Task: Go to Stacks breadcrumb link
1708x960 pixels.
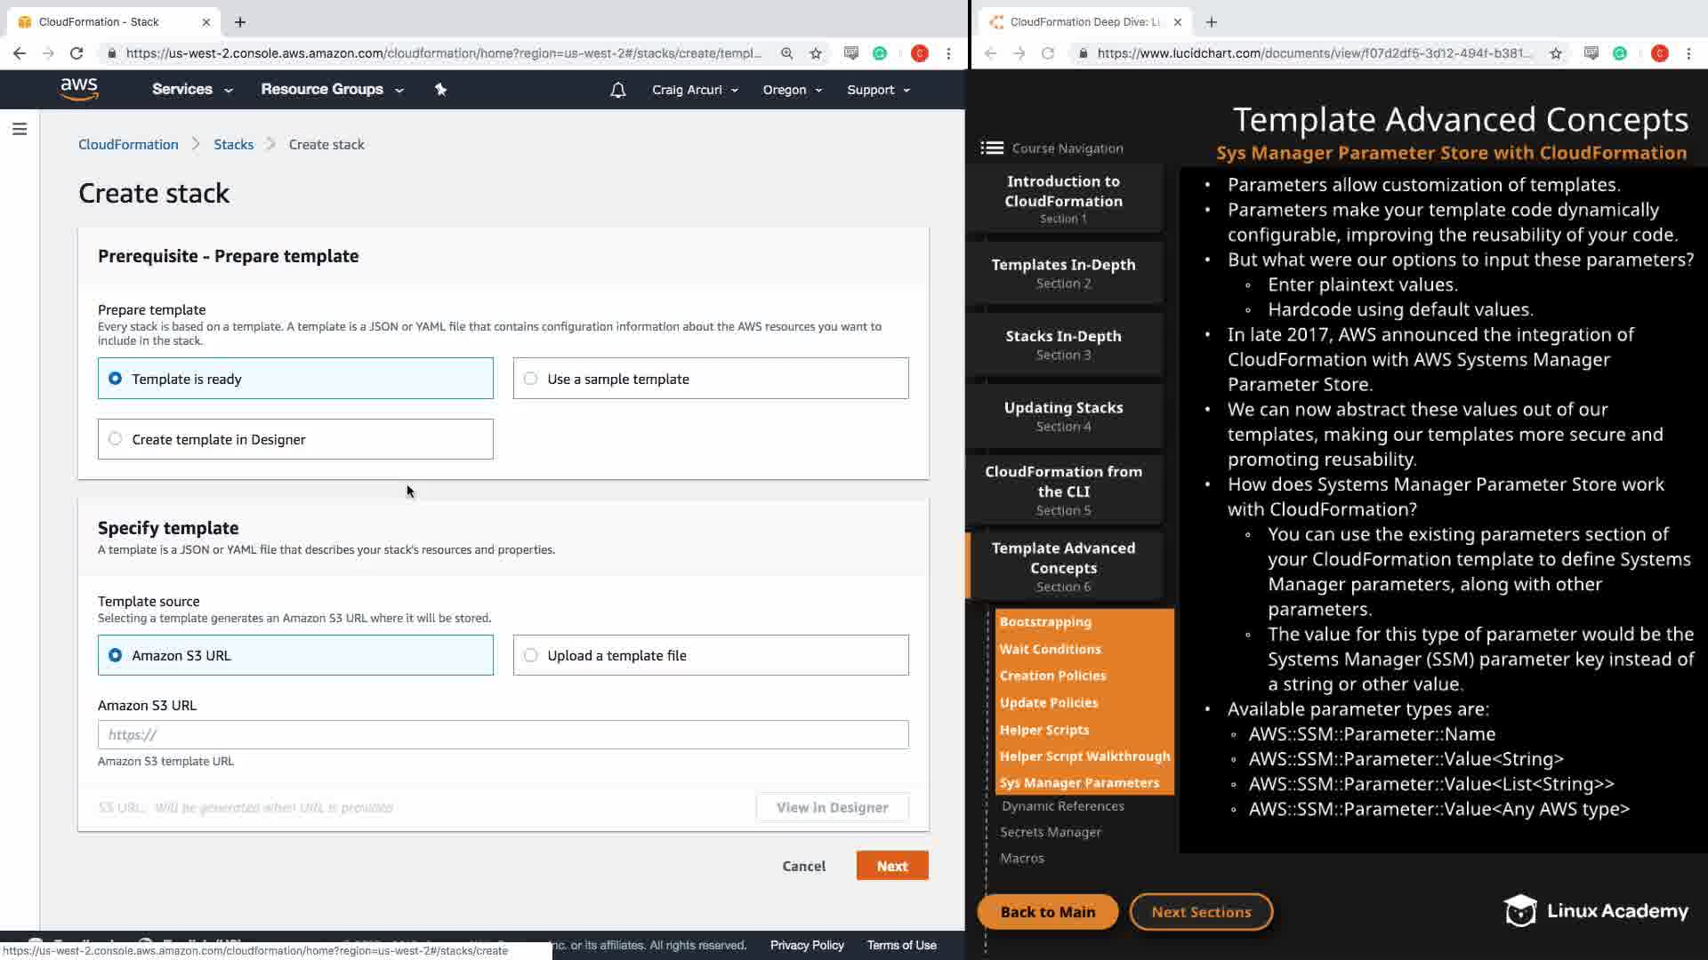Action: (233, 145)
